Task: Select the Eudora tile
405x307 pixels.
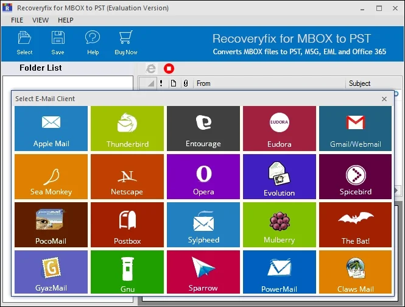Action: pyautogui.click(x=279, y=129)
